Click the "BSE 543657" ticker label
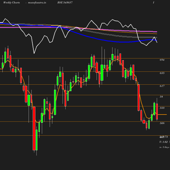The height and width of the screenshot is (170, 170). coord(65,2)
